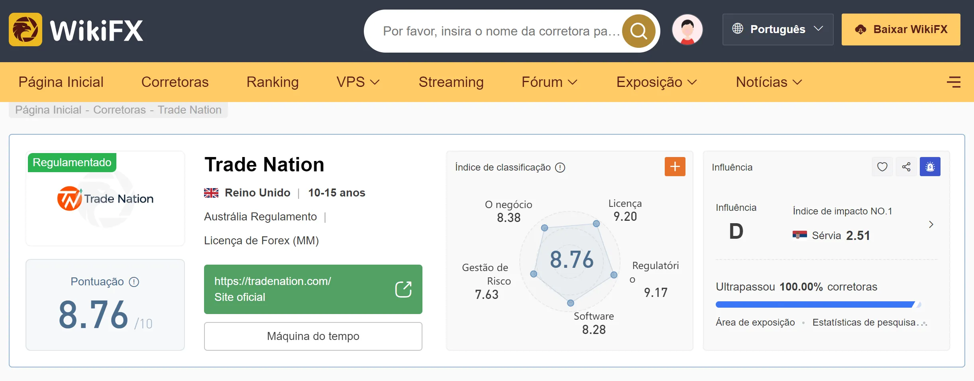The height and width of the screenshot is (381, 974).
Task: Open the Streaming section
Action: [451, 82]
